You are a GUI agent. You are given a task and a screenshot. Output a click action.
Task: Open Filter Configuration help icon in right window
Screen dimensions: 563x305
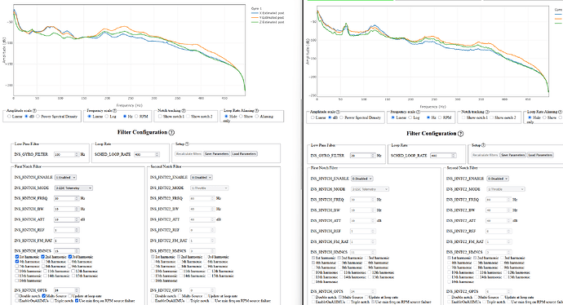coord(461,134)
